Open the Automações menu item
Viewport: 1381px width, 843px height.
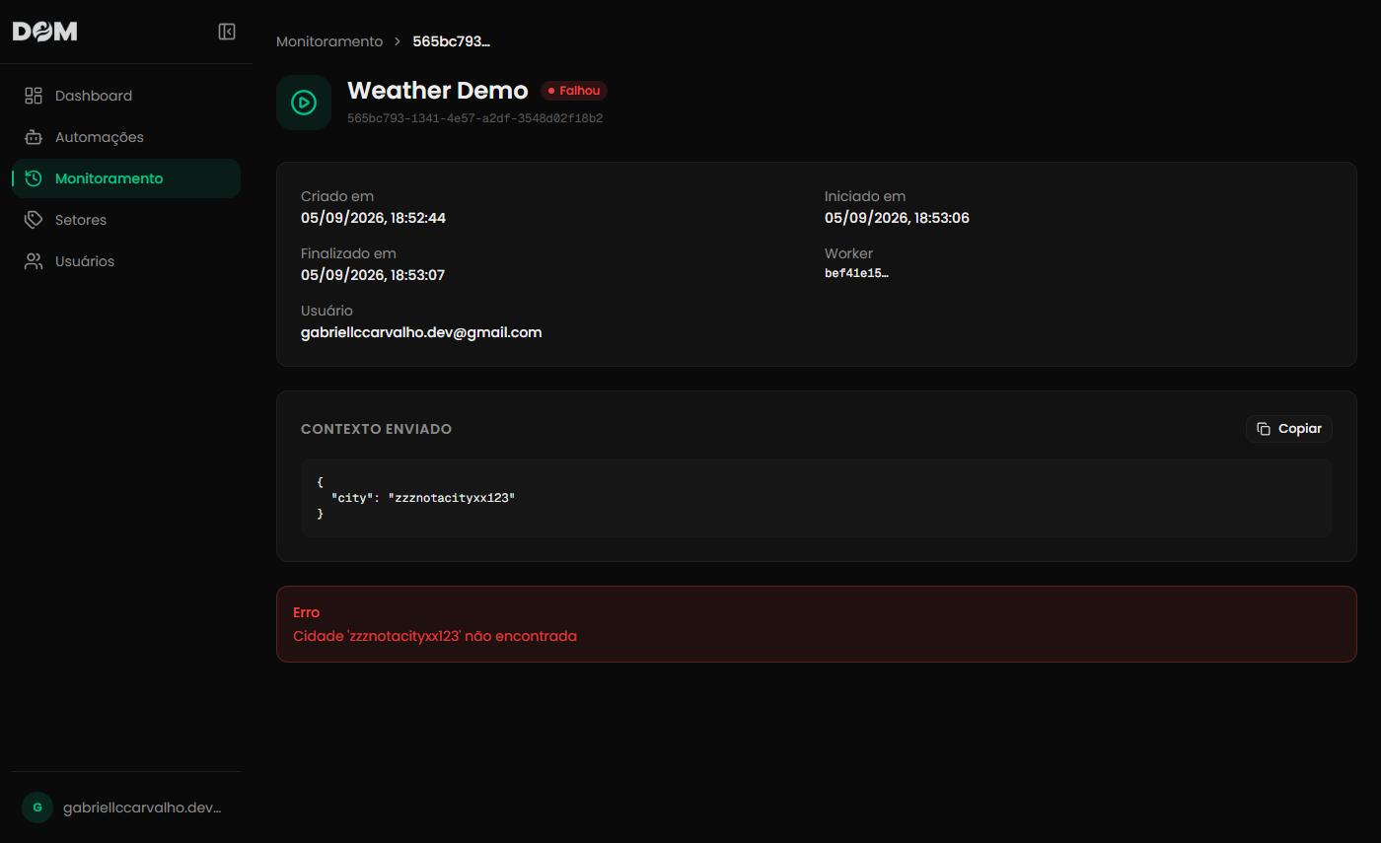click(126, 137)
